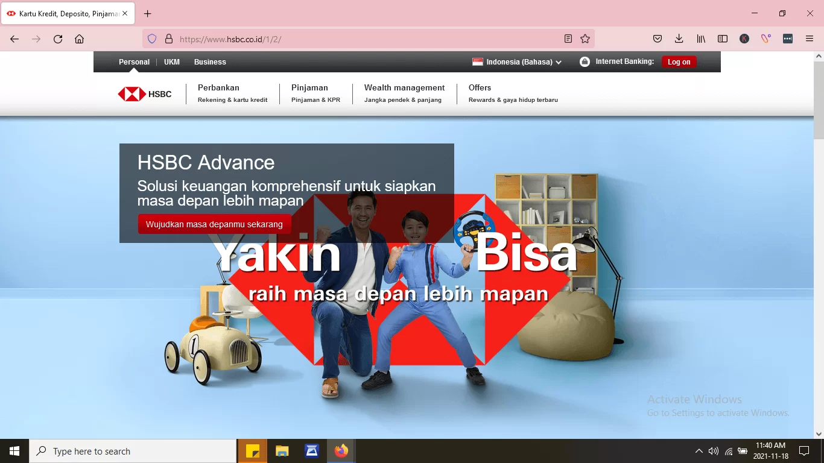
Task: Open the clock showing 11:40 AM
Action: 770,451
